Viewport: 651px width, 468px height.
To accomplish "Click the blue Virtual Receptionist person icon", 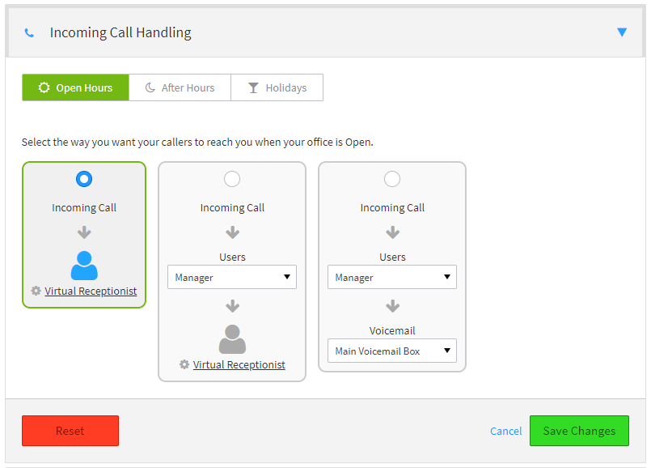I will coord(84,266).
